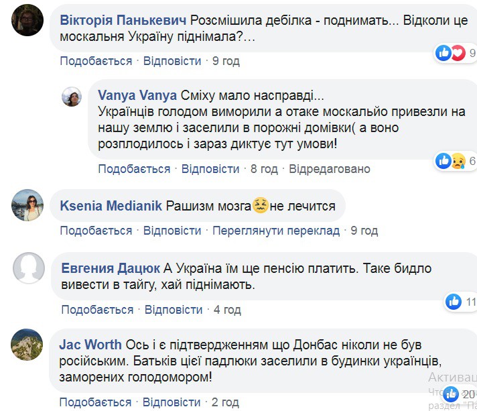Click Vanya Vanya's profile avatar

pyautogui.click(x=72, y=97)
